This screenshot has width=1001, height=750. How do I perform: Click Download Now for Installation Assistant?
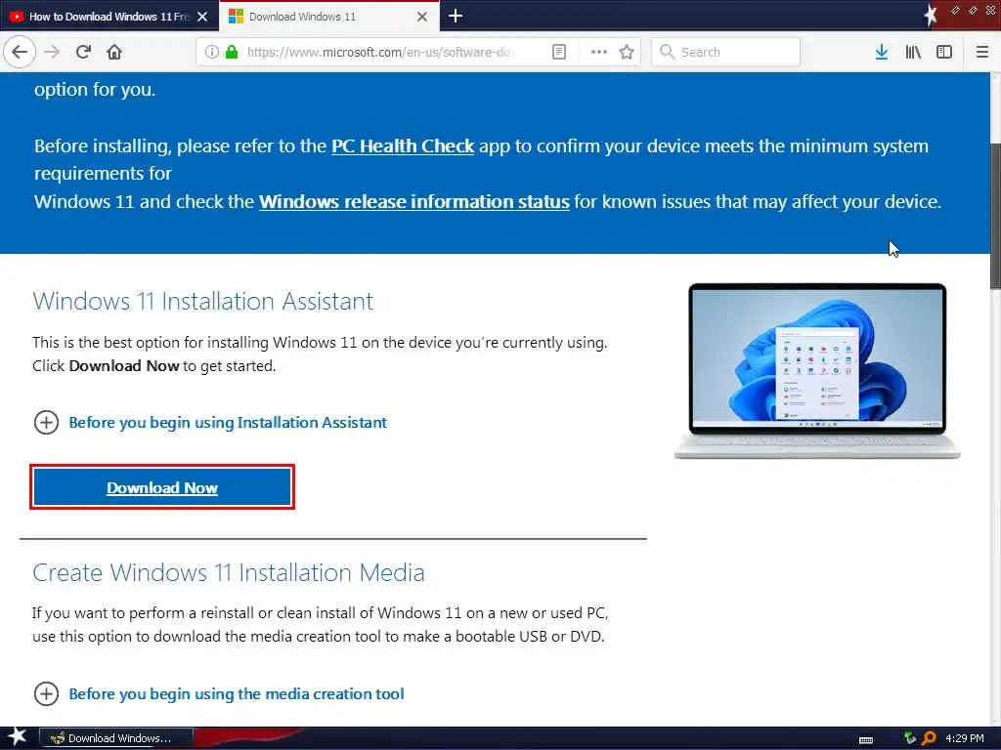[x=162, y=487]
